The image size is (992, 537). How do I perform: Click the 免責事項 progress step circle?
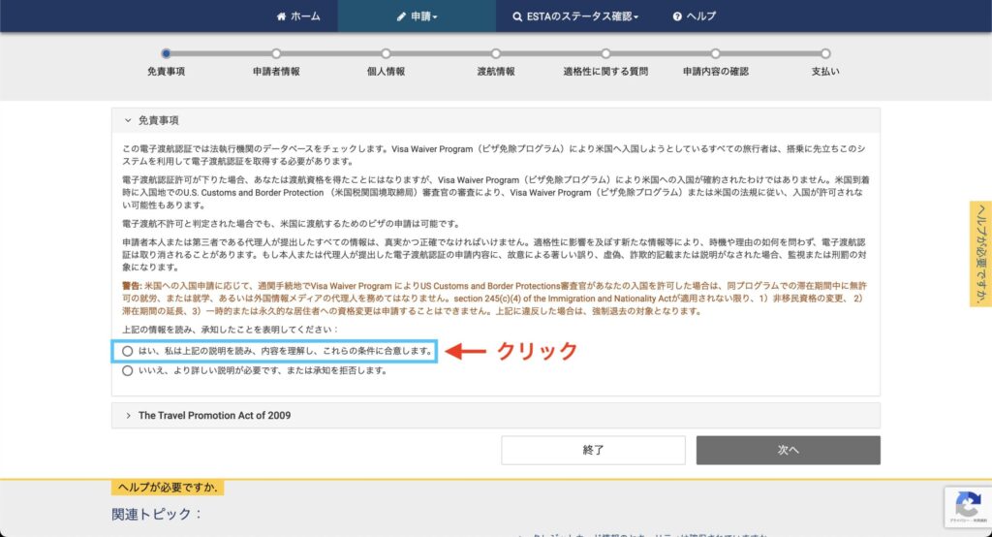[x=167, y=54]
